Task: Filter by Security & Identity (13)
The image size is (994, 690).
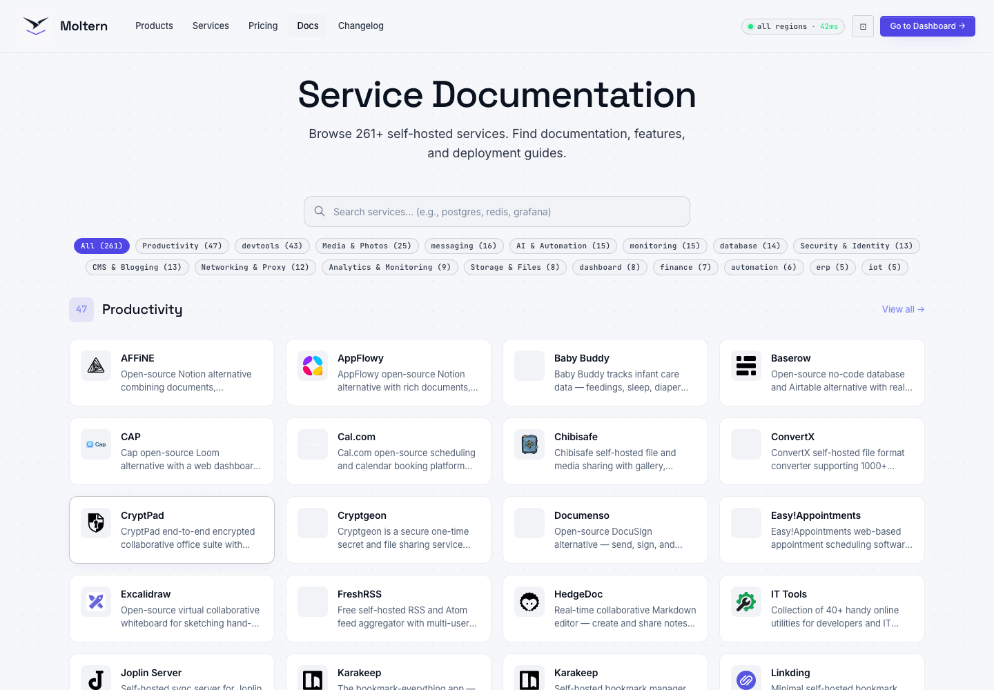Action: (x=857, y=246)
